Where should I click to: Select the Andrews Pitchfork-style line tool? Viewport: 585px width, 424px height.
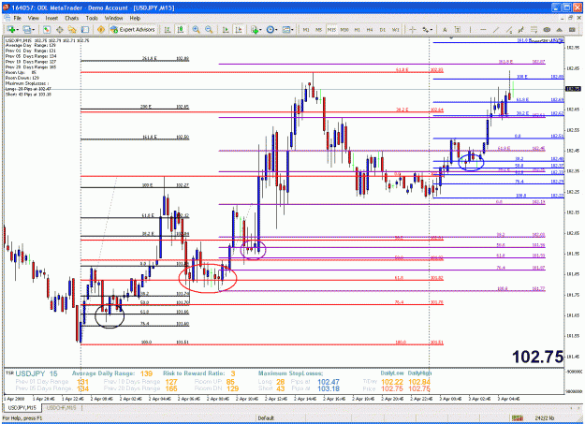coord(521,30)
